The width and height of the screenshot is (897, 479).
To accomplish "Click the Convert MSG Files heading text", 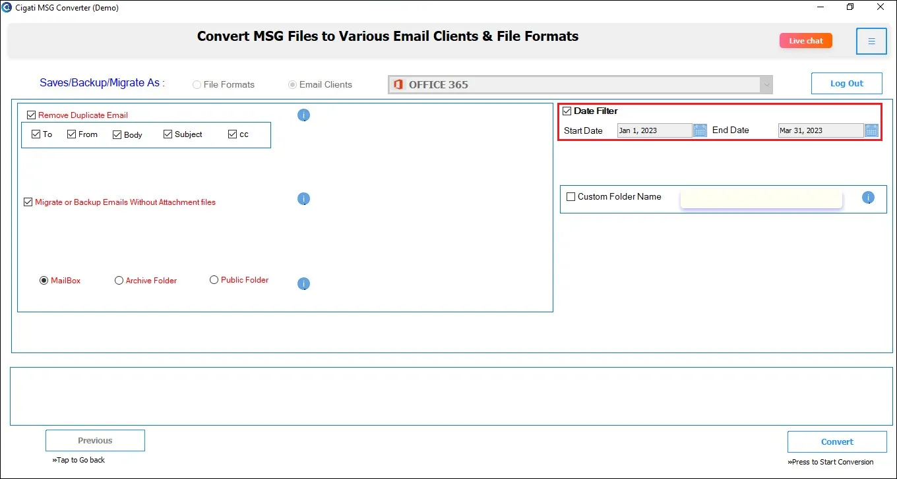I will pyautogui.click(x=388, y=36).
